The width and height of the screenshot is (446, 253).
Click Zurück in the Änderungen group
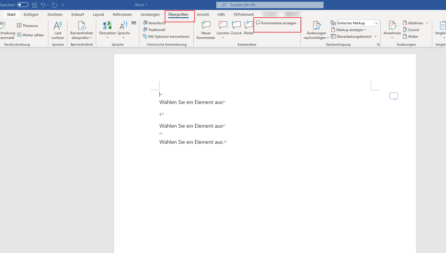click(411, 30)
